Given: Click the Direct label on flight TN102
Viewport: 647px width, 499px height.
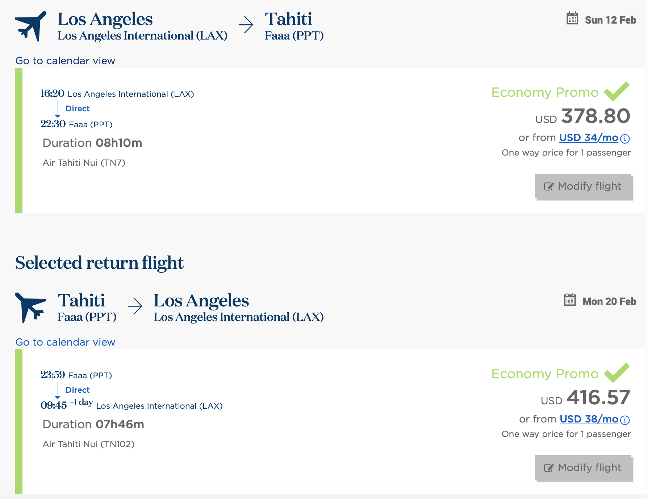Looking at the screenshot, I should pyautogui.click(x=78, y=390).
